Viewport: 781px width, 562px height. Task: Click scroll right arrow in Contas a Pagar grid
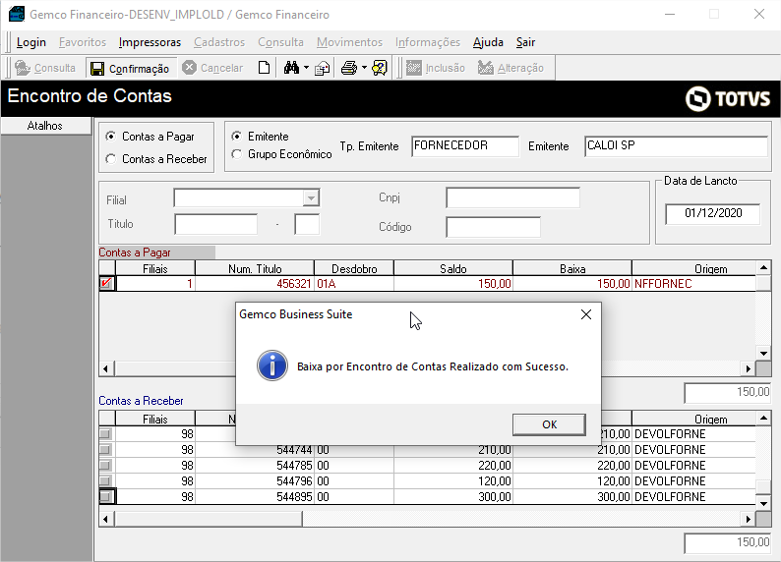click(749, 368)
